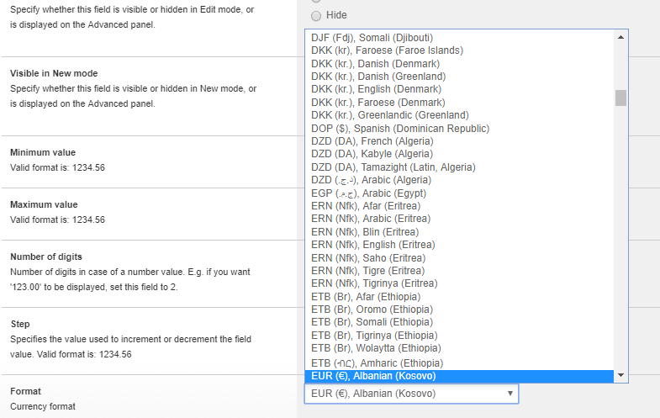Click the list scrollbar up arrow
The width and height of the screenshot is (660, 418).
coord(620,38)
